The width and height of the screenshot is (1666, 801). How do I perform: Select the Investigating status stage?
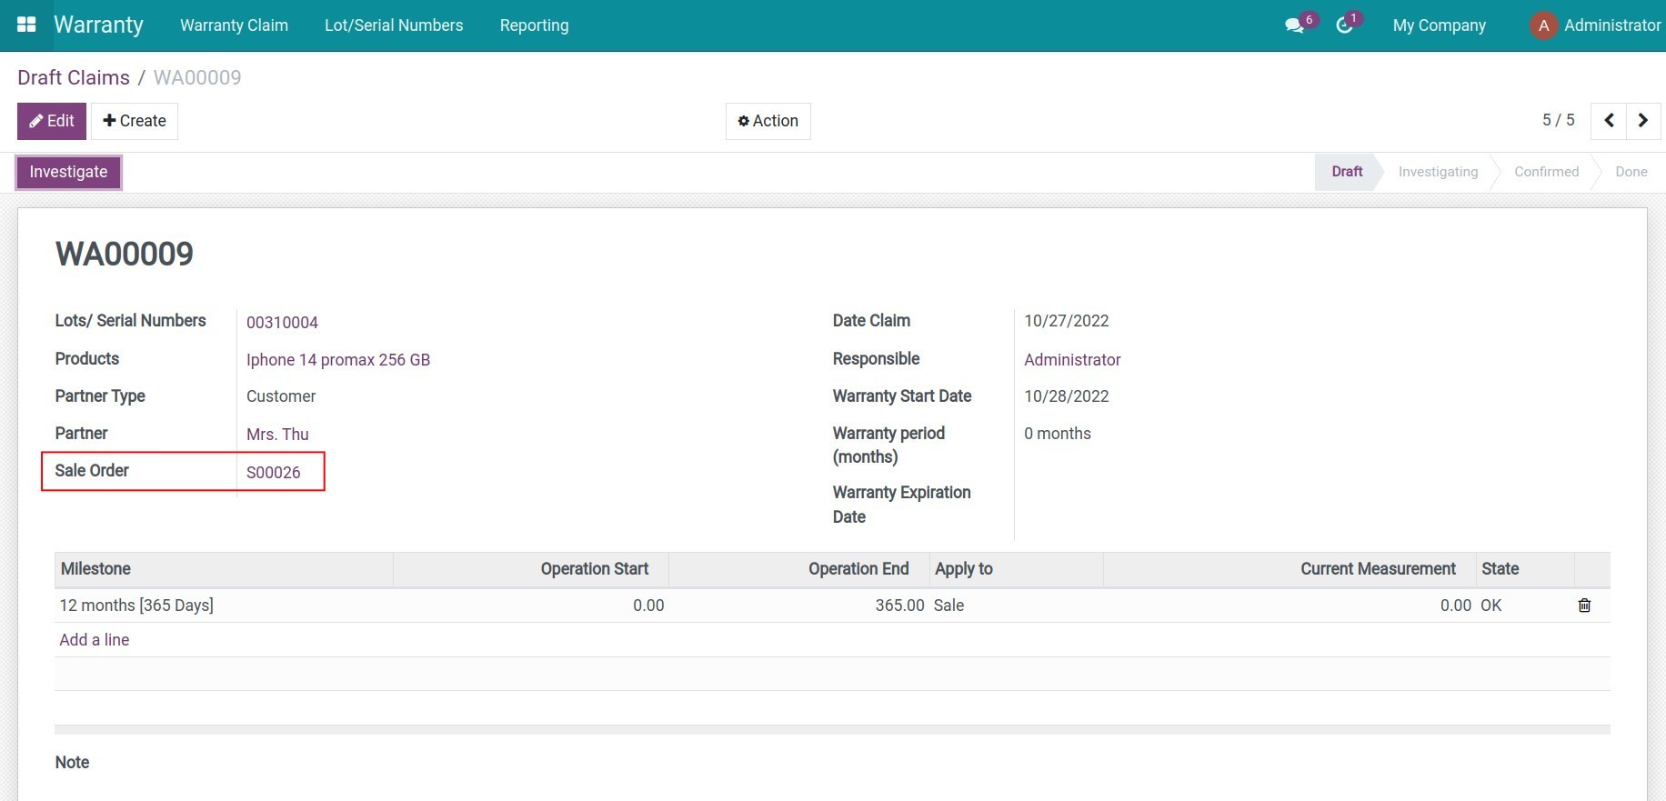(1437, 172)
